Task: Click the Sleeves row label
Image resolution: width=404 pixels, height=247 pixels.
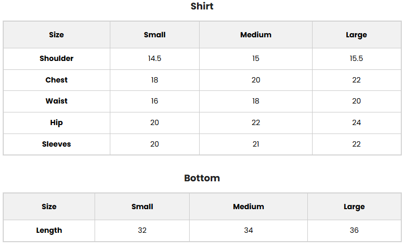Action: [56, 144]
